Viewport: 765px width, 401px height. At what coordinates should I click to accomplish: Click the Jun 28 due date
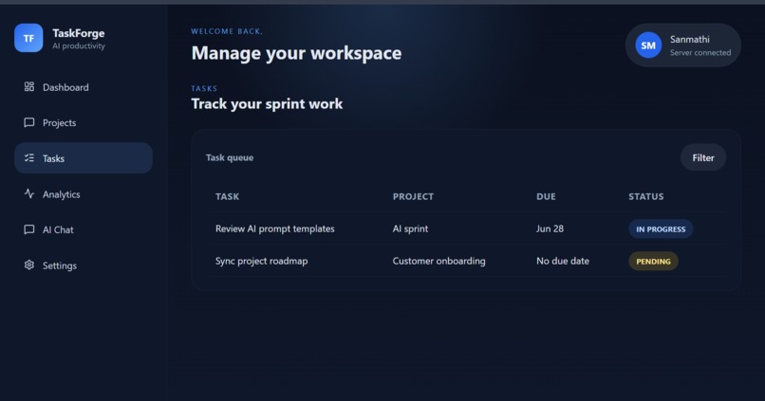point(550,228)
